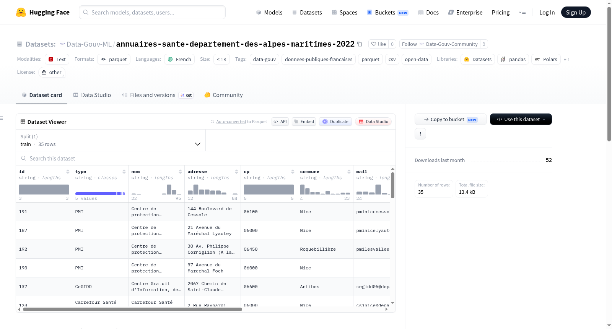Open Data Studio from viewer header
This screenshot has height=329, width=612.
point(373,122)
